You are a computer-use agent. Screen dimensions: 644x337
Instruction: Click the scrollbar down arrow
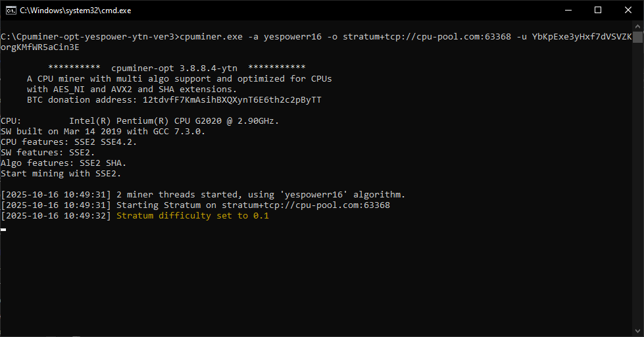638,330
